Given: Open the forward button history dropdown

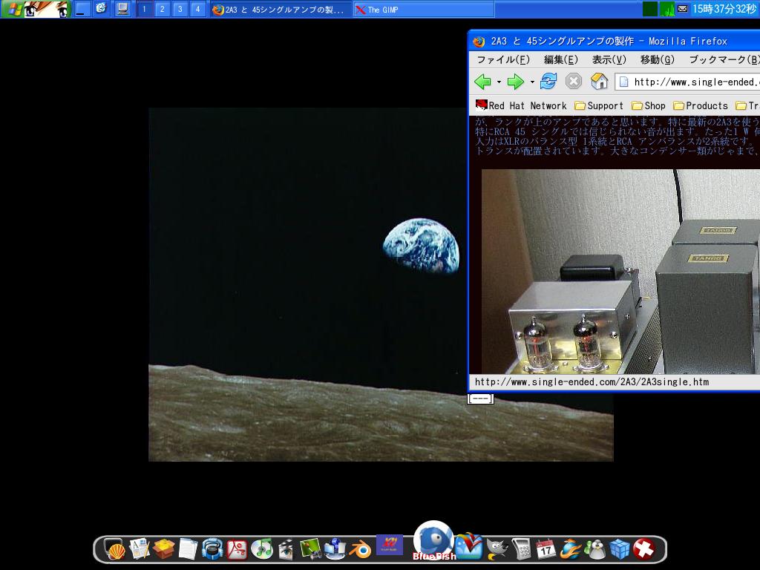Looking at the screenshot, I should click(529, 82).
